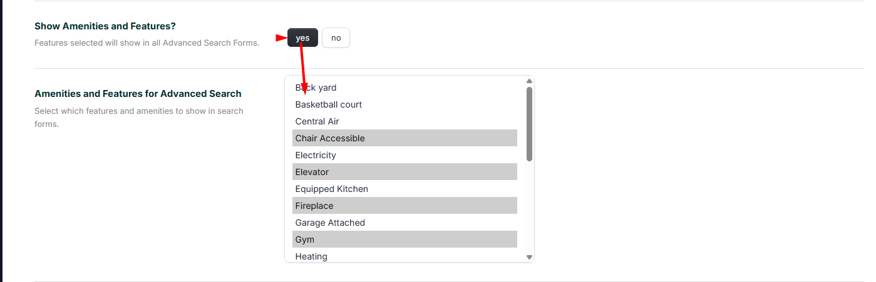Pick Electricity in the features list
The width and height of the screenshot is (876, 282).
click(x=316, y=155)
